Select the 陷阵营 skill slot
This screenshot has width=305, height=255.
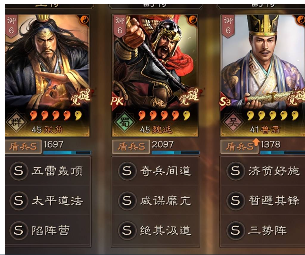coord(48,230)
